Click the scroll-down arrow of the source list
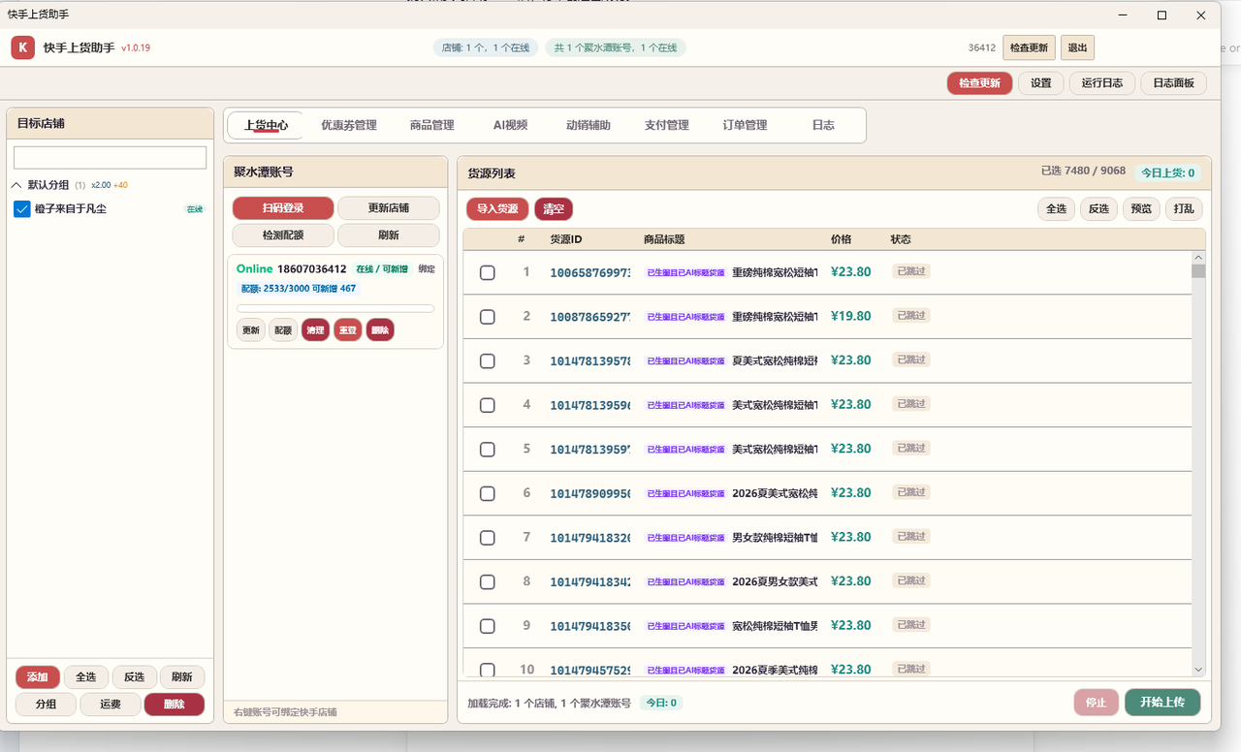The width and height of the screenshot is (1241, 752). click(x=1198, y=670)
